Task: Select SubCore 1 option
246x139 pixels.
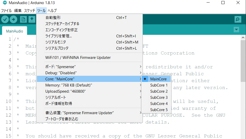Action: click(156, 85)
